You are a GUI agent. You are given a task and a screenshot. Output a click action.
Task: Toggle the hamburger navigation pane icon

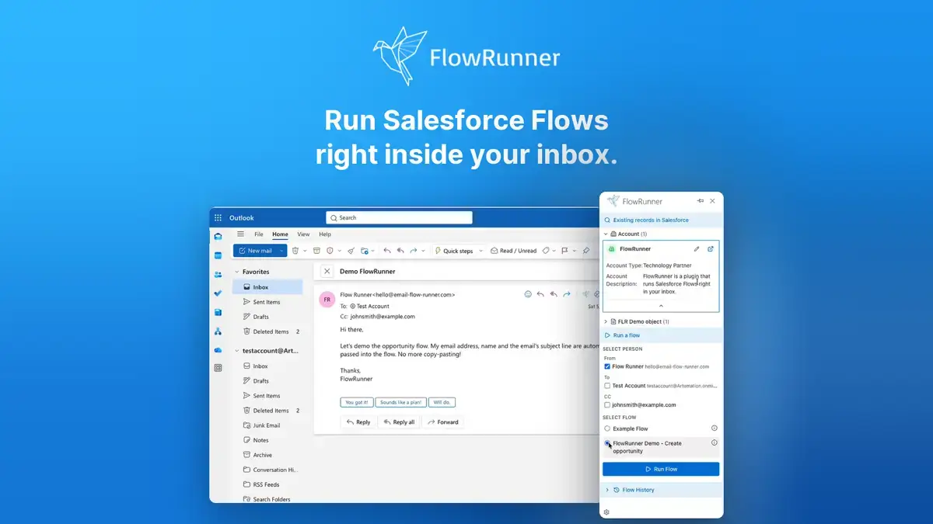click(240, 234)
